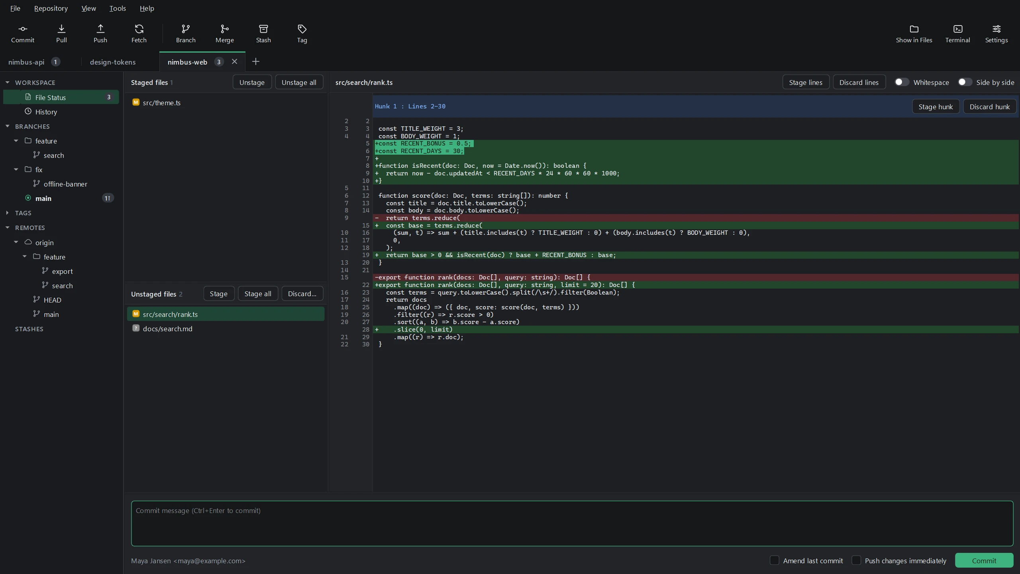Viewport: 1020px width, 574px height.
Task: Click the Commit toolbar icon
Action: pos(23,33)
